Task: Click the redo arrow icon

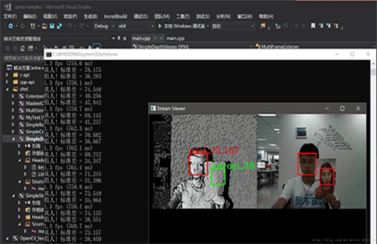Action: (82, 26)
